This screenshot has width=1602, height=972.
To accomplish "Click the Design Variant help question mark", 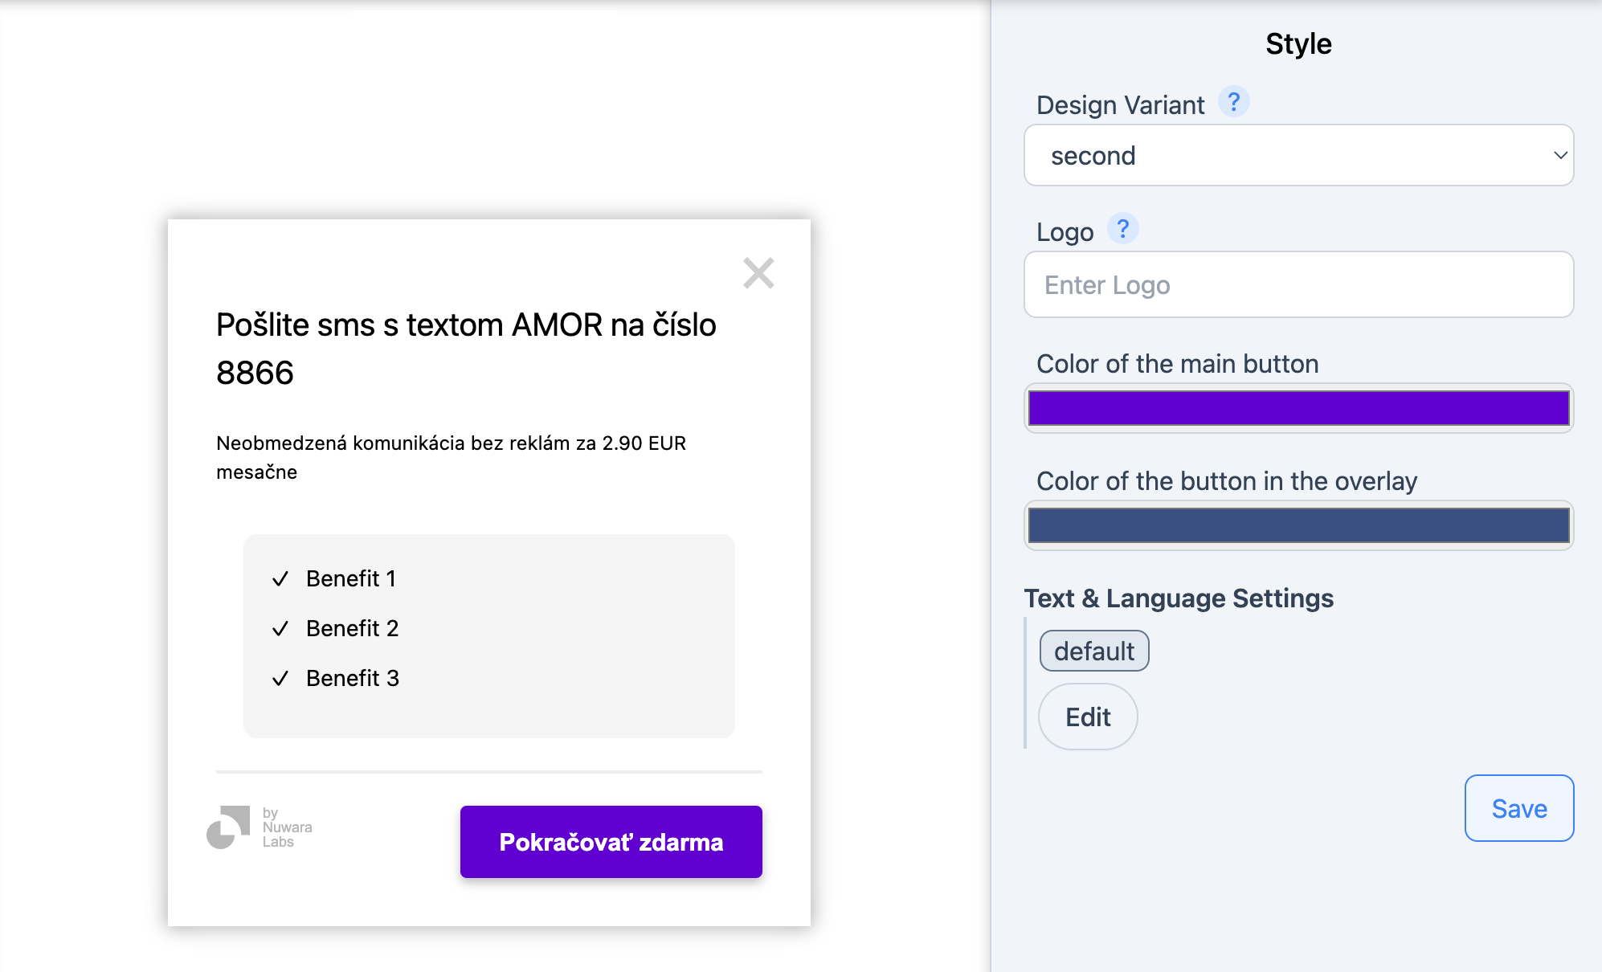I will pos(1233,102).
